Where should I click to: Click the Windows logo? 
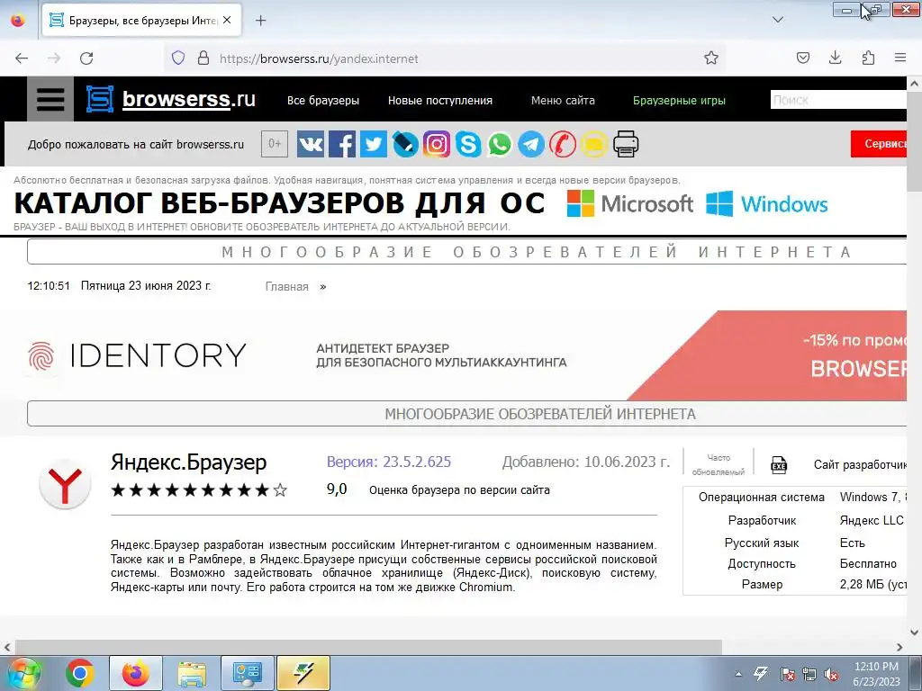click(x=767, y=203)
